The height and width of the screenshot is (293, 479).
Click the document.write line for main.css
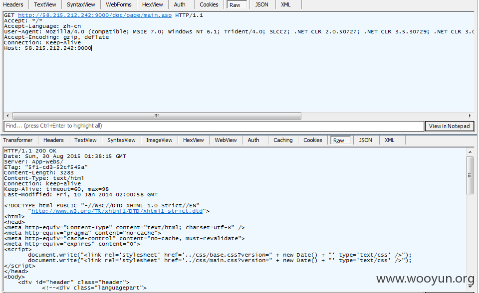[220, 261]
